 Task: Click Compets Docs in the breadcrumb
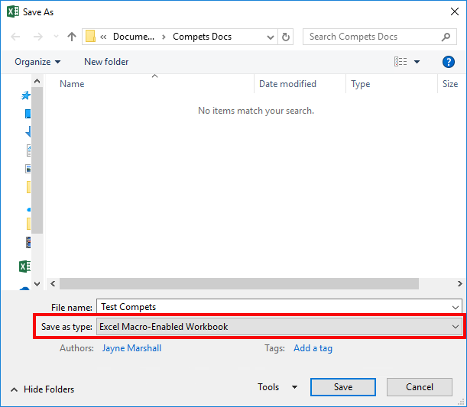coord(203,37)
